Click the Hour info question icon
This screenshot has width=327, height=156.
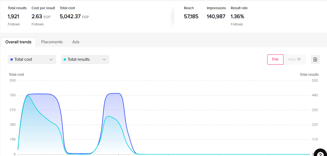pos(299,59)
